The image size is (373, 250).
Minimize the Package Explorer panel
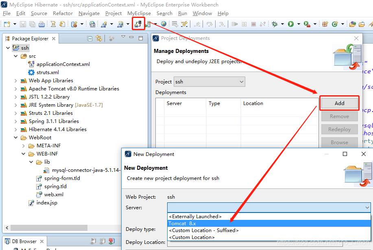point(131,37)
